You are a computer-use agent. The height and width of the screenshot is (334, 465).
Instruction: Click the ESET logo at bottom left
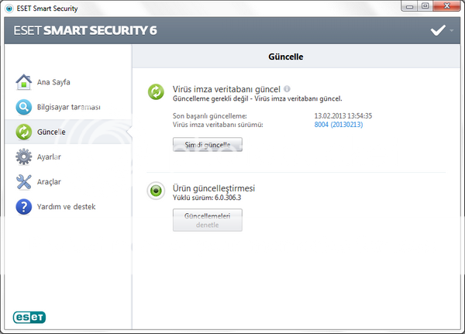coord(29,316)
